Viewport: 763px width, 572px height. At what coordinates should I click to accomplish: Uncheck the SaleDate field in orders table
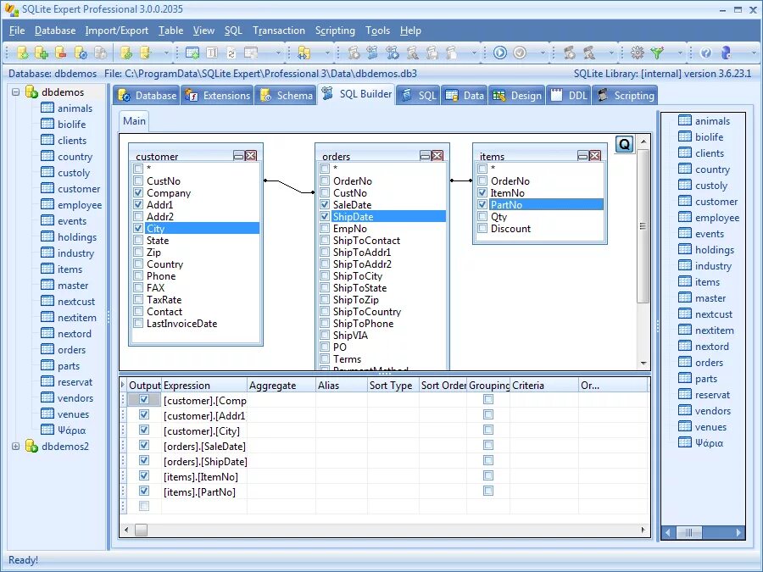[x=325, y=205]
